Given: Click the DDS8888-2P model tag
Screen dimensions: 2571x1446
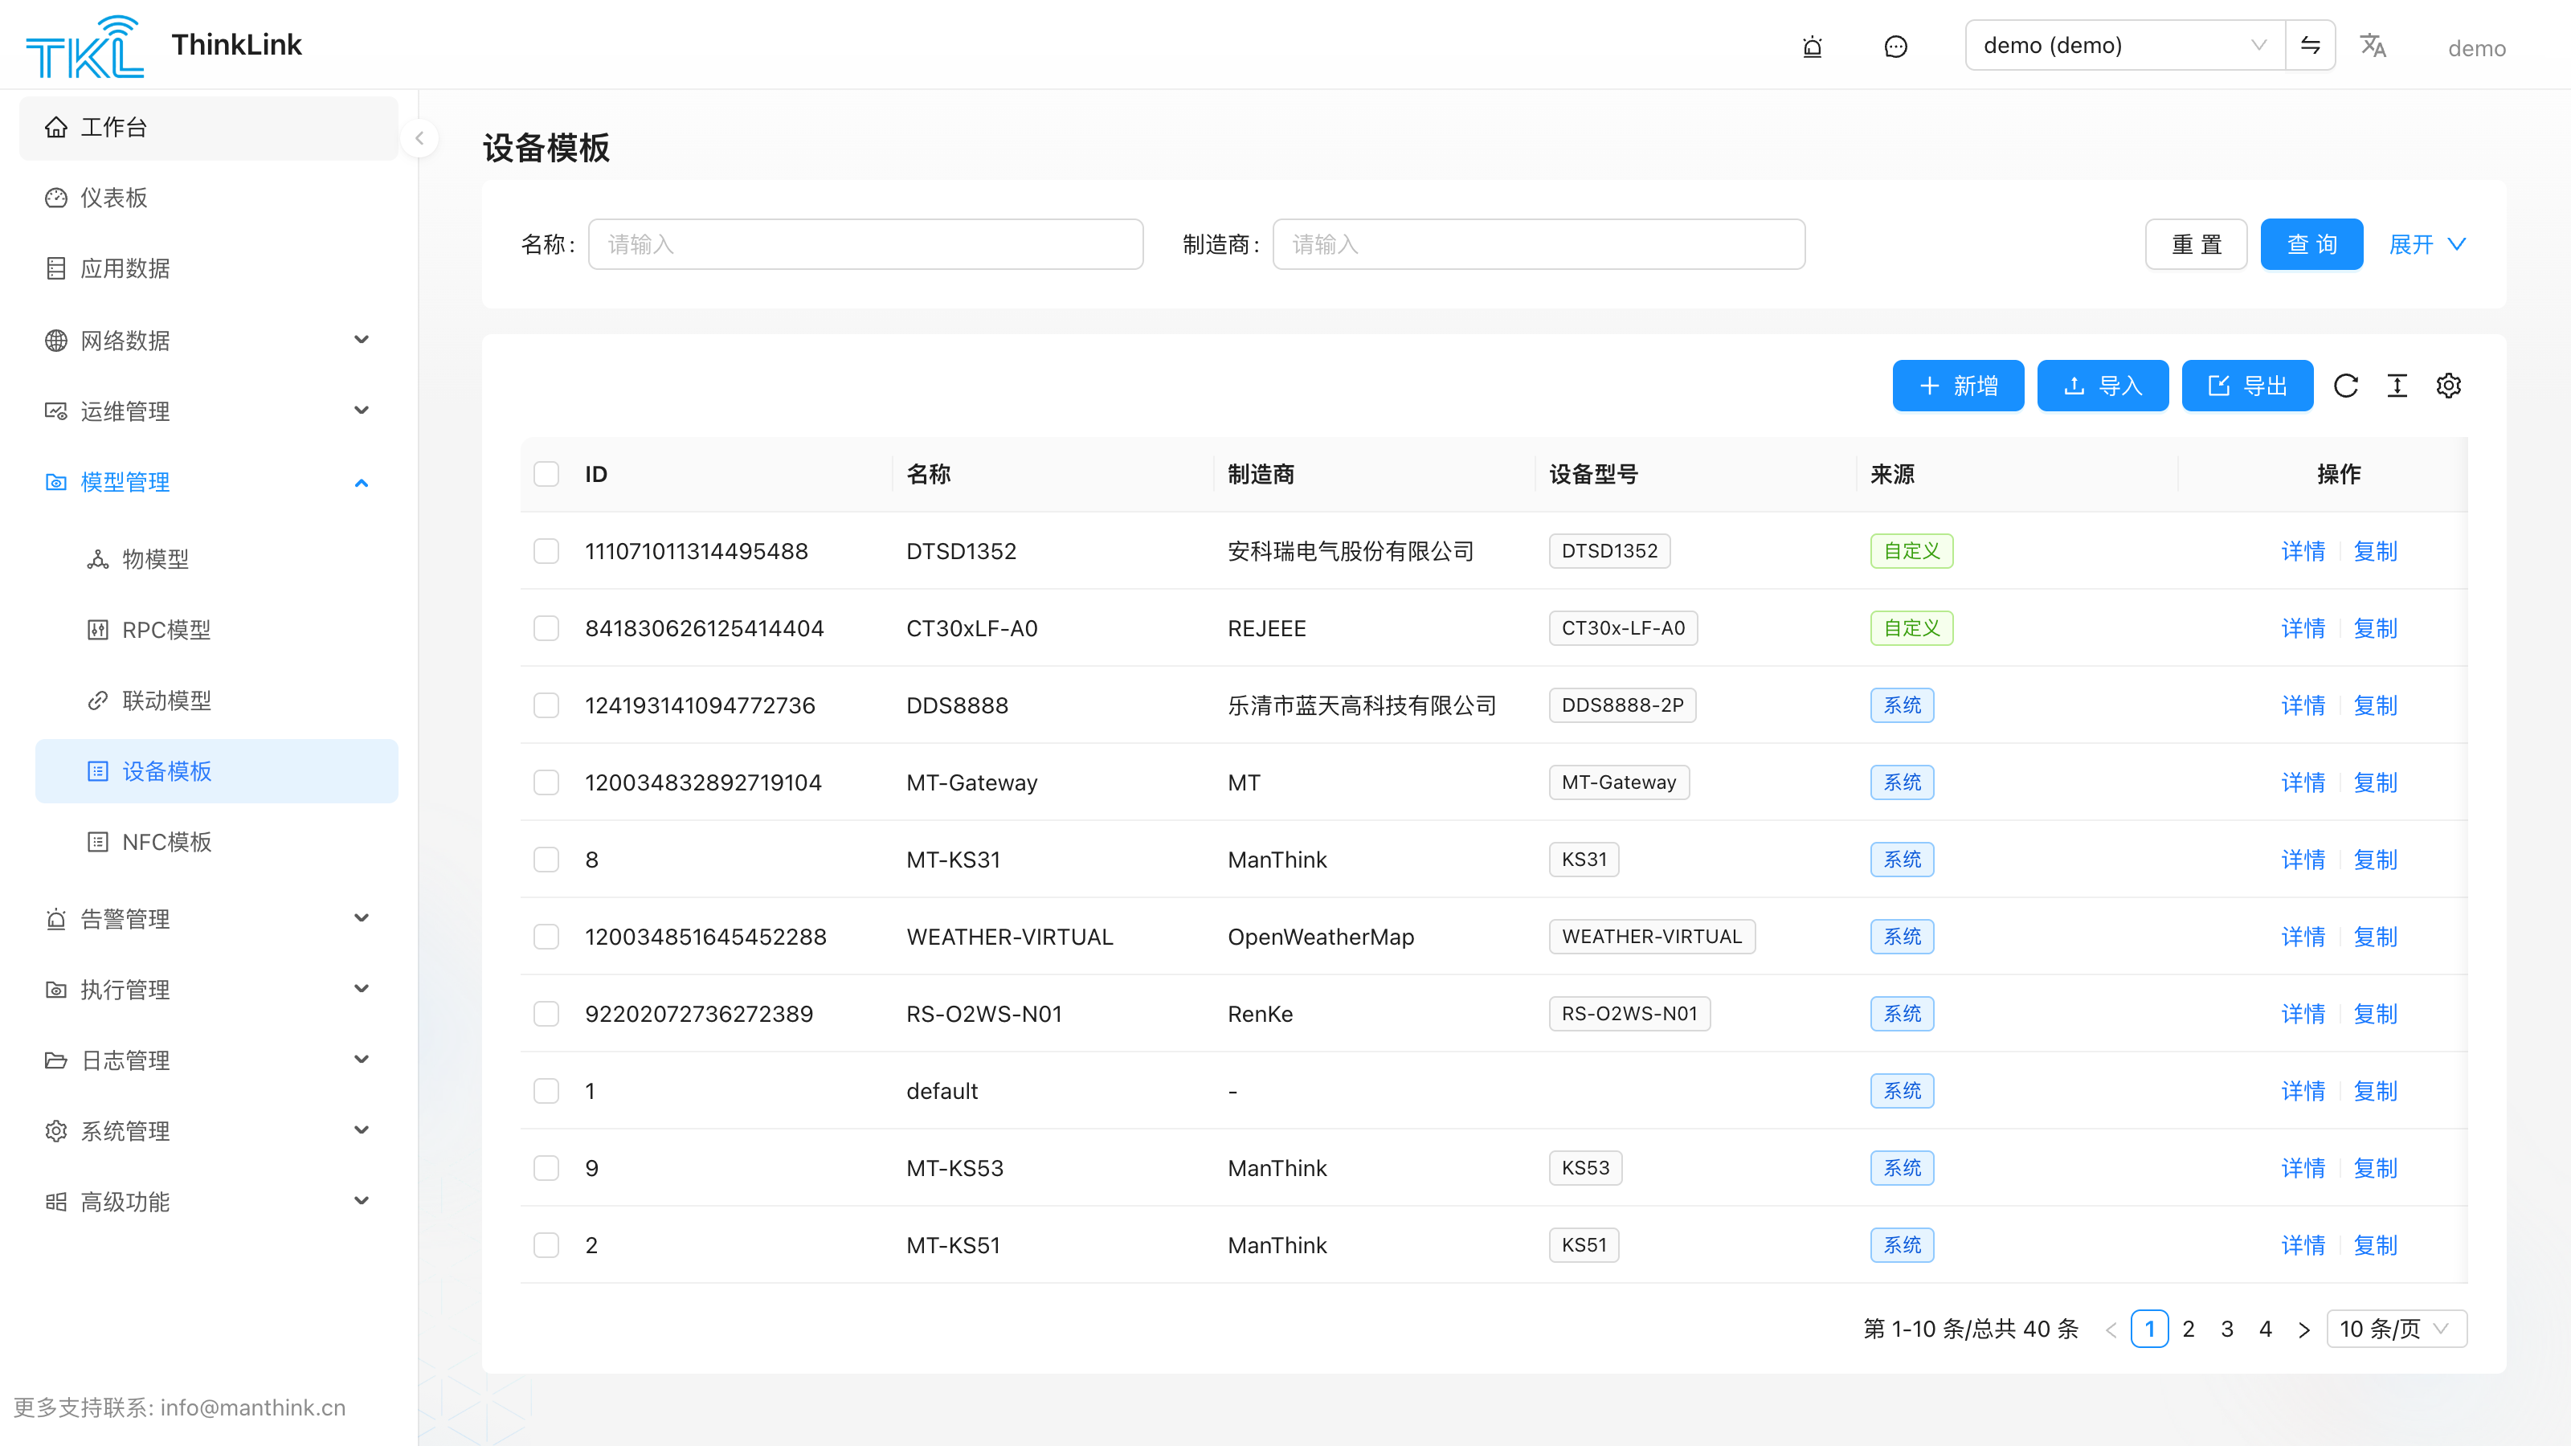Looking at the screenshot, I should point(1623,705).
